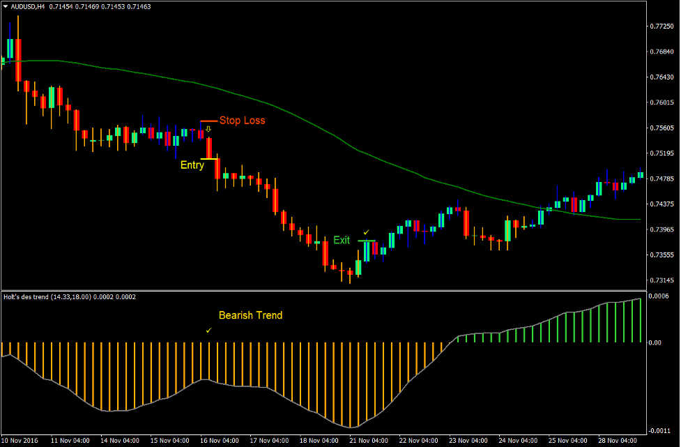Click the 0.71454 bid price in the title
This screenshot has width=681, height=447.
pos(63,6)
